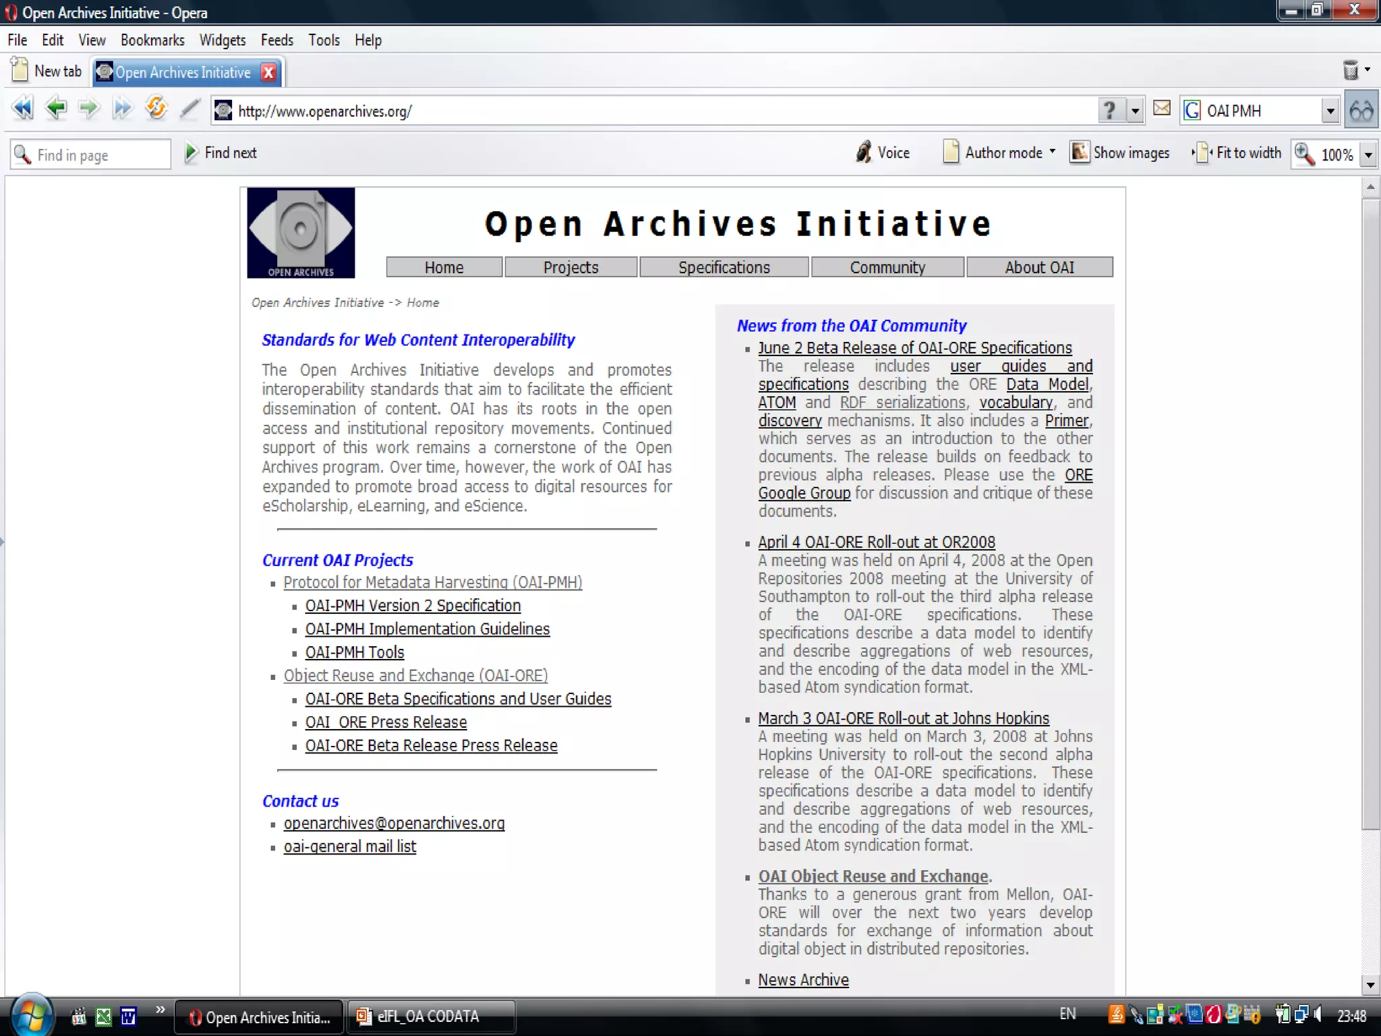
Task: Click the vertical scrollbar down arrow
Action: 1370,985
